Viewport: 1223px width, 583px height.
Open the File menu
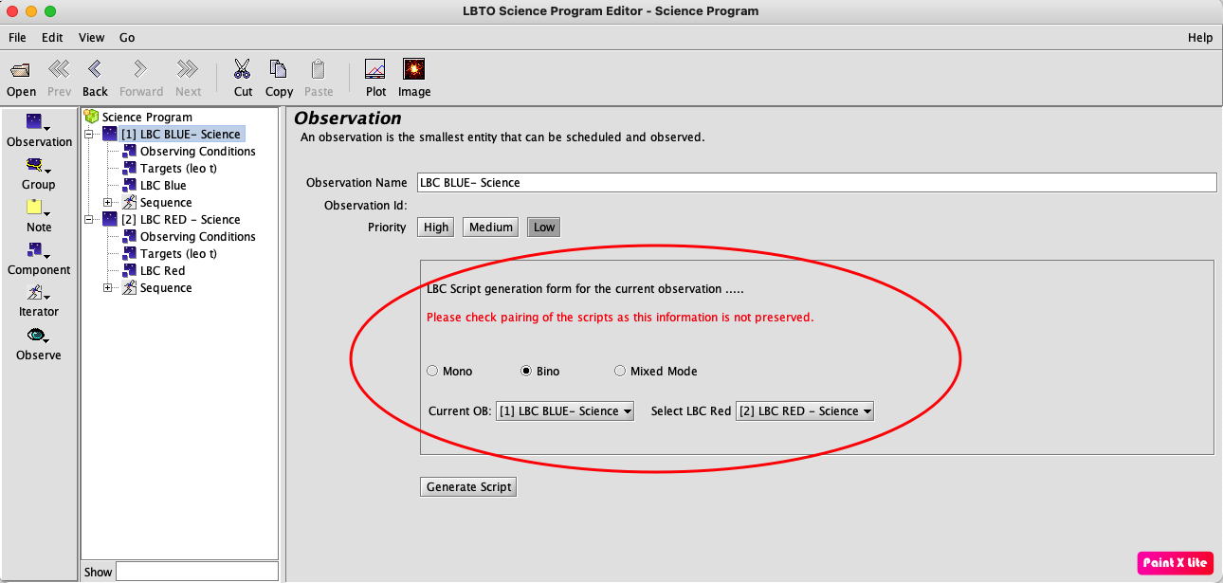(x=17, y=38)
